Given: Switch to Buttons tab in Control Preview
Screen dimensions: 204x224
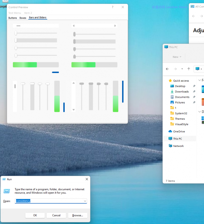Looking at the screenshot, I should pyautogui.click(x=13, y=18).
